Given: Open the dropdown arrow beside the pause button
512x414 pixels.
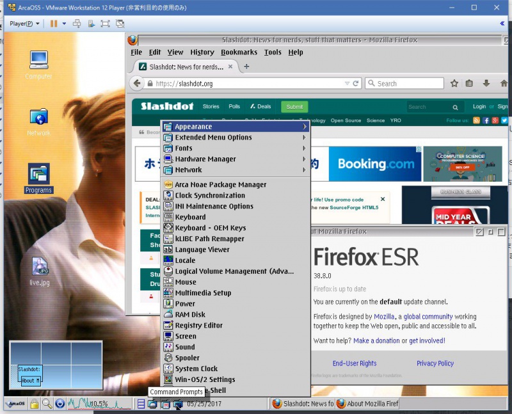Looking at the screenshot, I should 64,24.
